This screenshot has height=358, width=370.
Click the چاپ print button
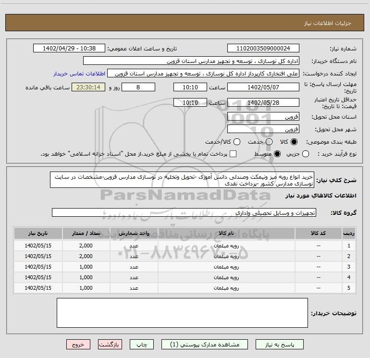pyautogui.click(x=142, y=345)
